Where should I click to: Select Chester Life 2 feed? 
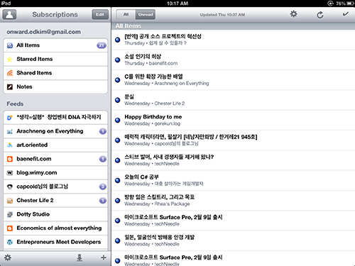click(x=55, y=201)
